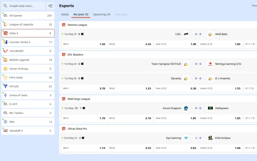Click the All Games gamepad icon
This screenshot has width=257, height=161.
coord(6,16)
